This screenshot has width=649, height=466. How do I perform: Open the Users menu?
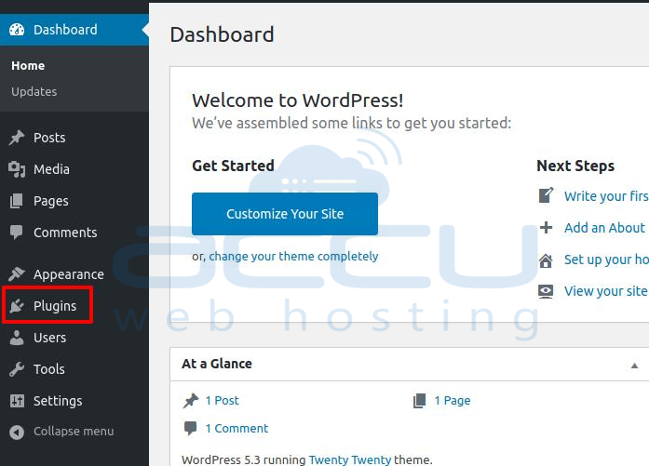(50, 338)
